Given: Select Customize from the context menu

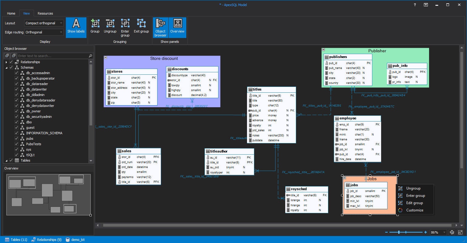Looking at the screenshot, I should click(415, 210).
